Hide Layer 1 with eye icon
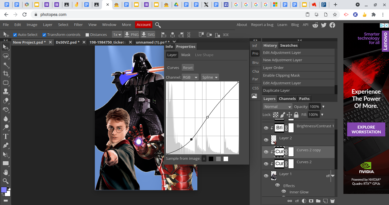 point(266,176)
